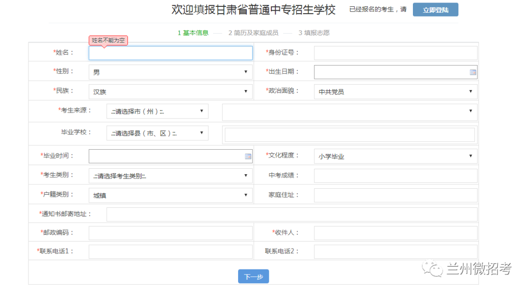This screenshot has height=292, width=529.
Task: Open the 请选择县(市、区) dropdown
Action: point(157,133)
